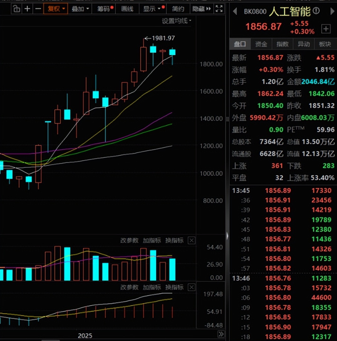Go to previous sector with the left arrow
Image resolution: width=337 pixels, height=341 pixels.
point(235,12)
